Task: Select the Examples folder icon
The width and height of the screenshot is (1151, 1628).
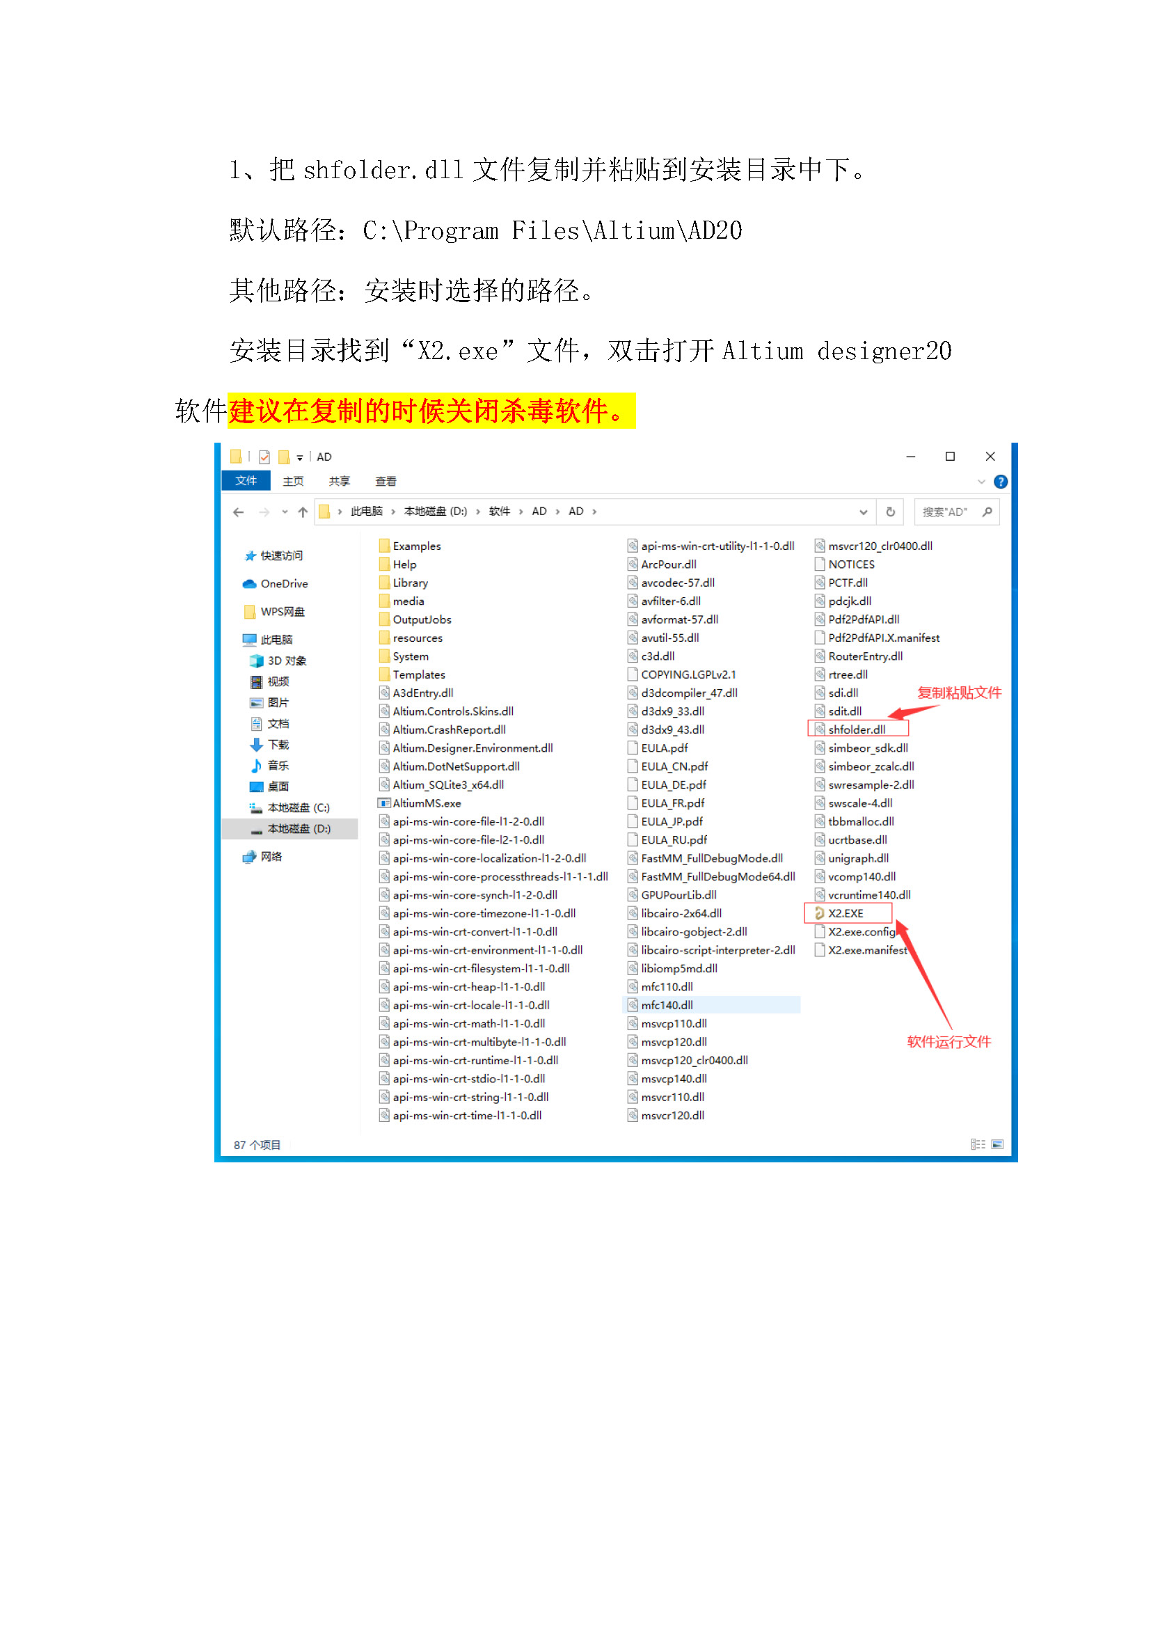Action: coord(384,545)
